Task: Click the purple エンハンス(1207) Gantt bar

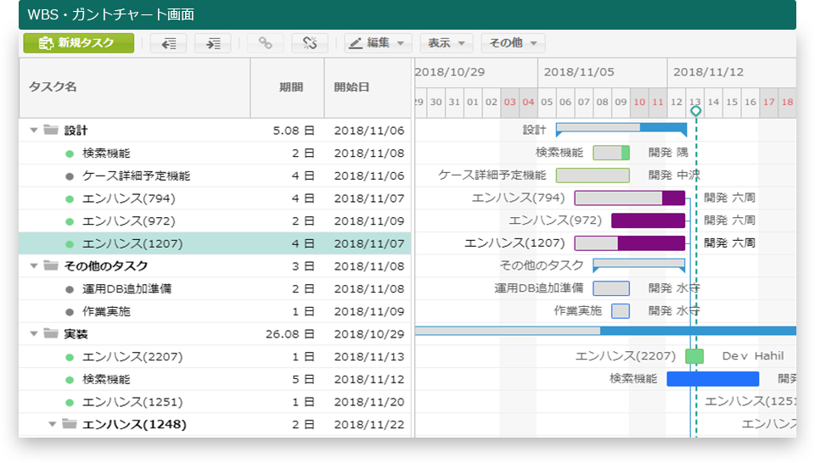Action: [x=630, y=243]
